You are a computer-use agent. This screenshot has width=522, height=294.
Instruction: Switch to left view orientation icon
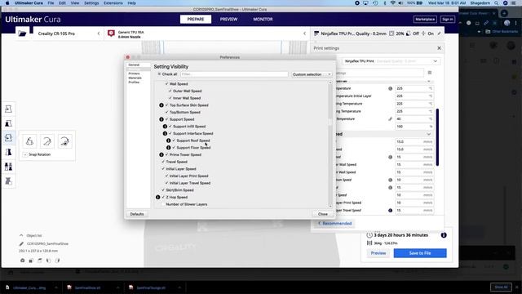click(49, 261)
